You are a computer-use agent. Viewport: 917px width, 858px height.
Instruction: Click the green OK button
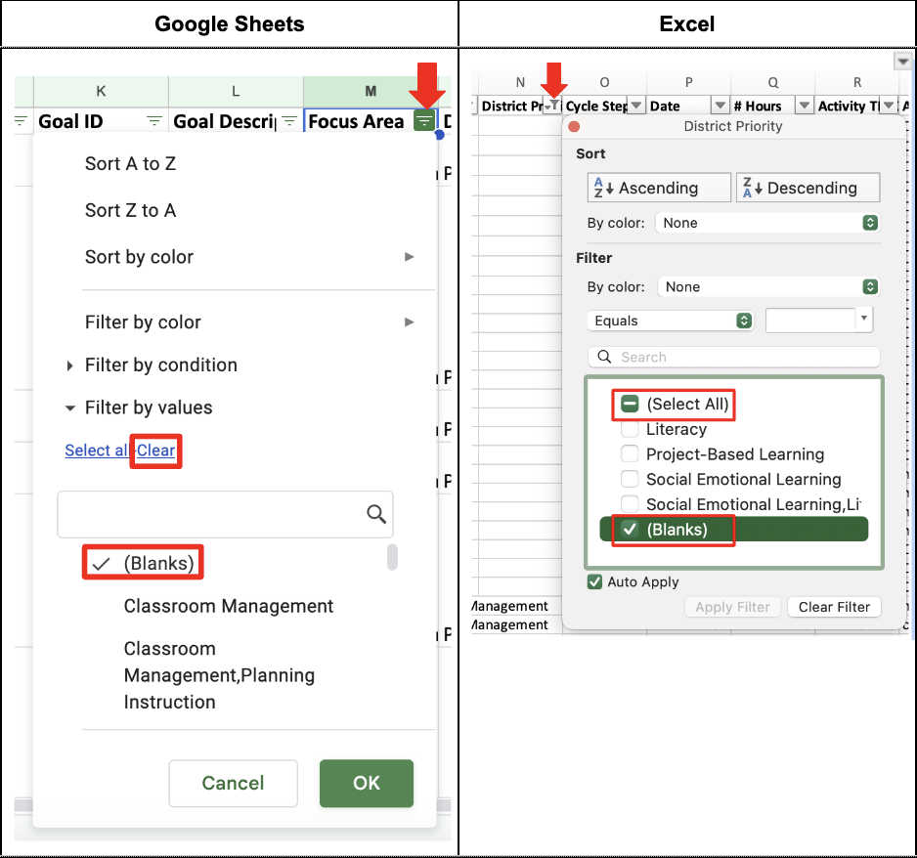click(367, 783)
